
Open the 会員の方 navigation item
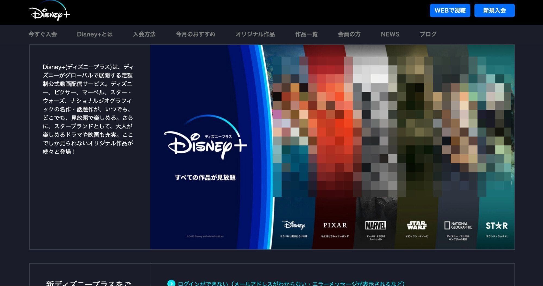click(349, 34)
